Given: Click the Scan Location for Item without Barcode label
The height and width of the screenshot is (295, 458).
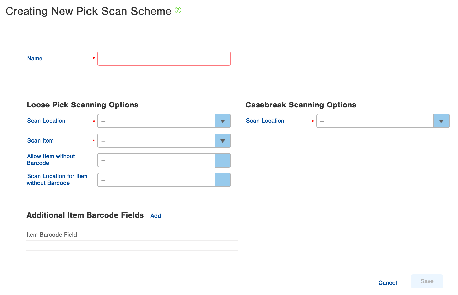Looking at the screenshot, I should click(57, 179).
